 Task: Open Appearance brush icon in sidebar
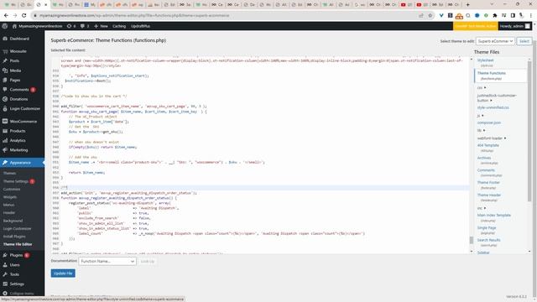coord(5,163)
